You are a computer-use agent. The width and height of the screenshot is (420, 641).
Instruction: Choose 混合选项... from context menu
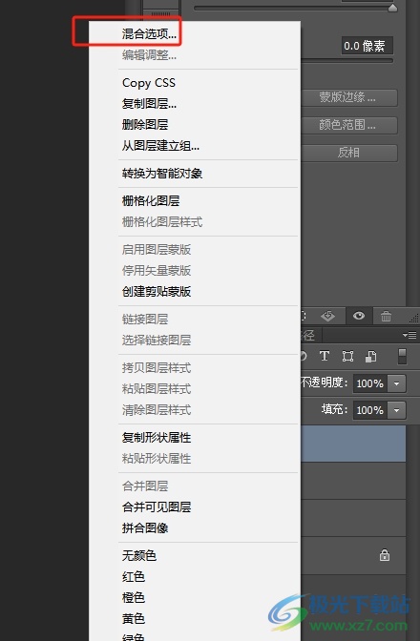click(x=149, y=34)
